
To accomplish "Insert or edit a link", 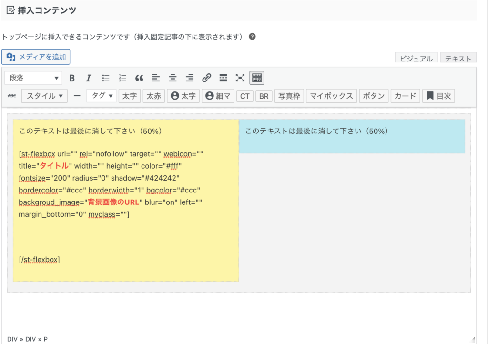I will point(206,78).
